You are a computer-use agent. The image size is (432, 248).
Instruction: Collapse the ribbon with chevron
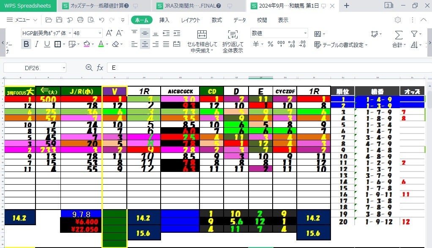point(424,20)
